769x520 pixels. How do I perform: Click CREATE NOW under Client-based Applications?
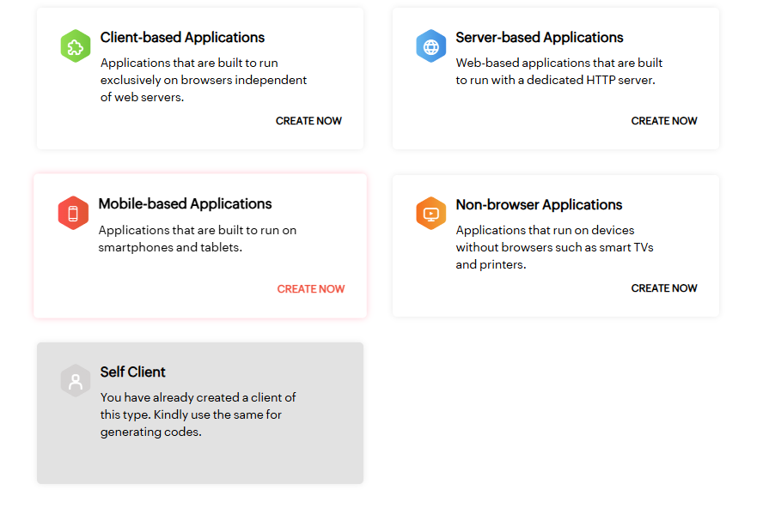click(308, 121)
